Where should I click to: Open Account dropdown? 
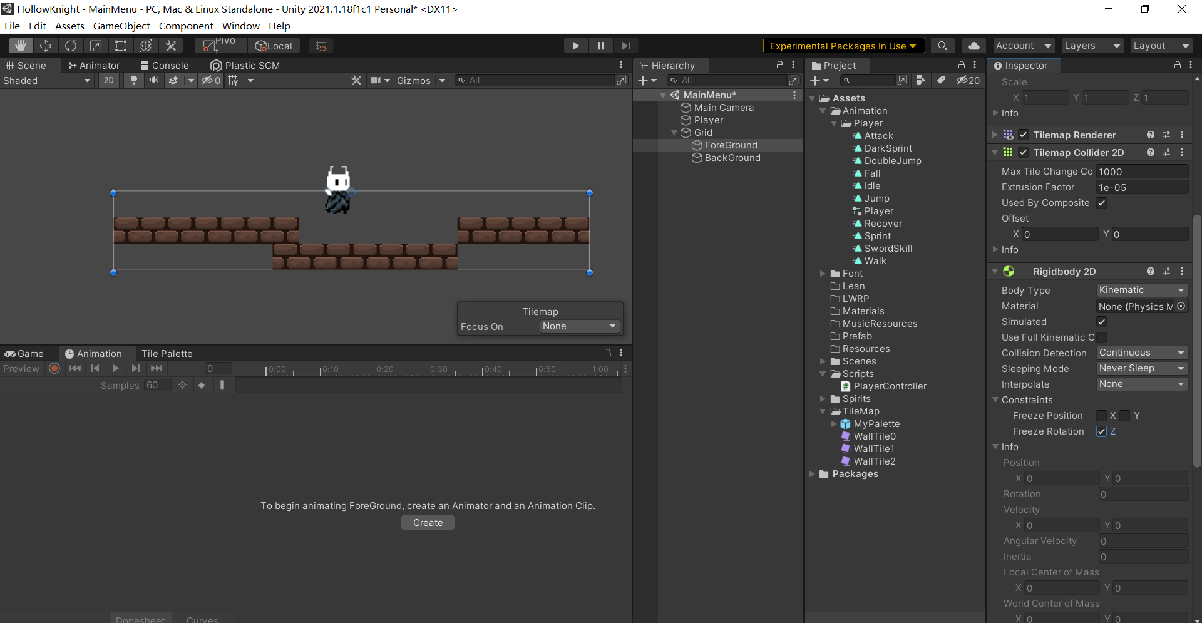coord(1024,46)
